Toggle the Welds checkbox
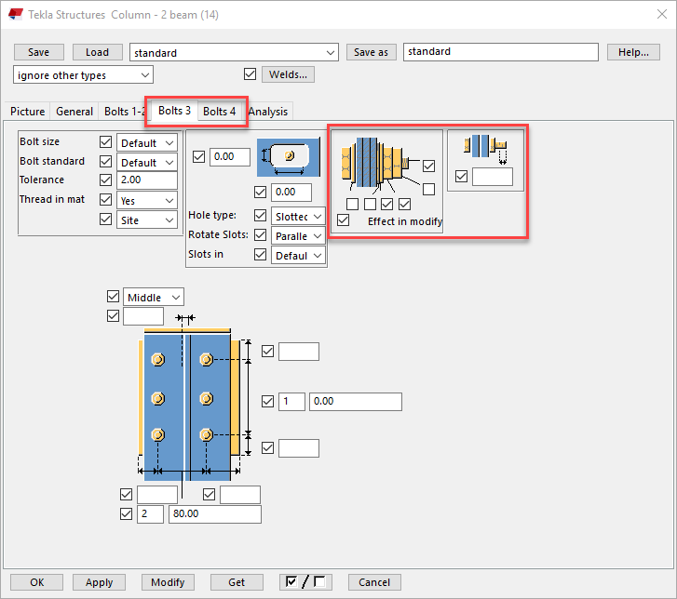The image size is (677, 599). pyautogui.click(x=250, y=74)
